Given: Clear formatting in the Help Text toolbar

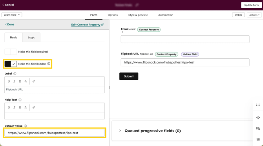Looking at the screenshot, I should (x=26, y=107).
